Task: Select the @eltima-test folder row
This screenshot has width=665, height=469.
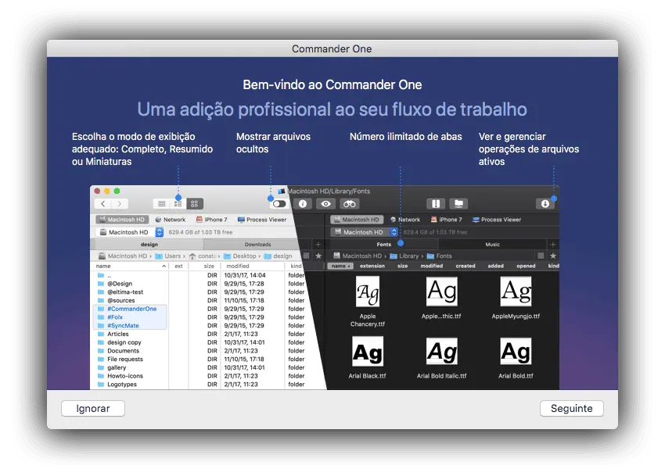Action: pyautogui.click(x=199, y=292)
